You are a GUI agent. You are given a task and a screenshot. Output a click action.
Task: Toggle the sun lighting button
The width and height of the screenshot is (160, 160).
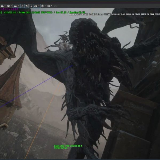pyautogui.click(x=22, y=6)
